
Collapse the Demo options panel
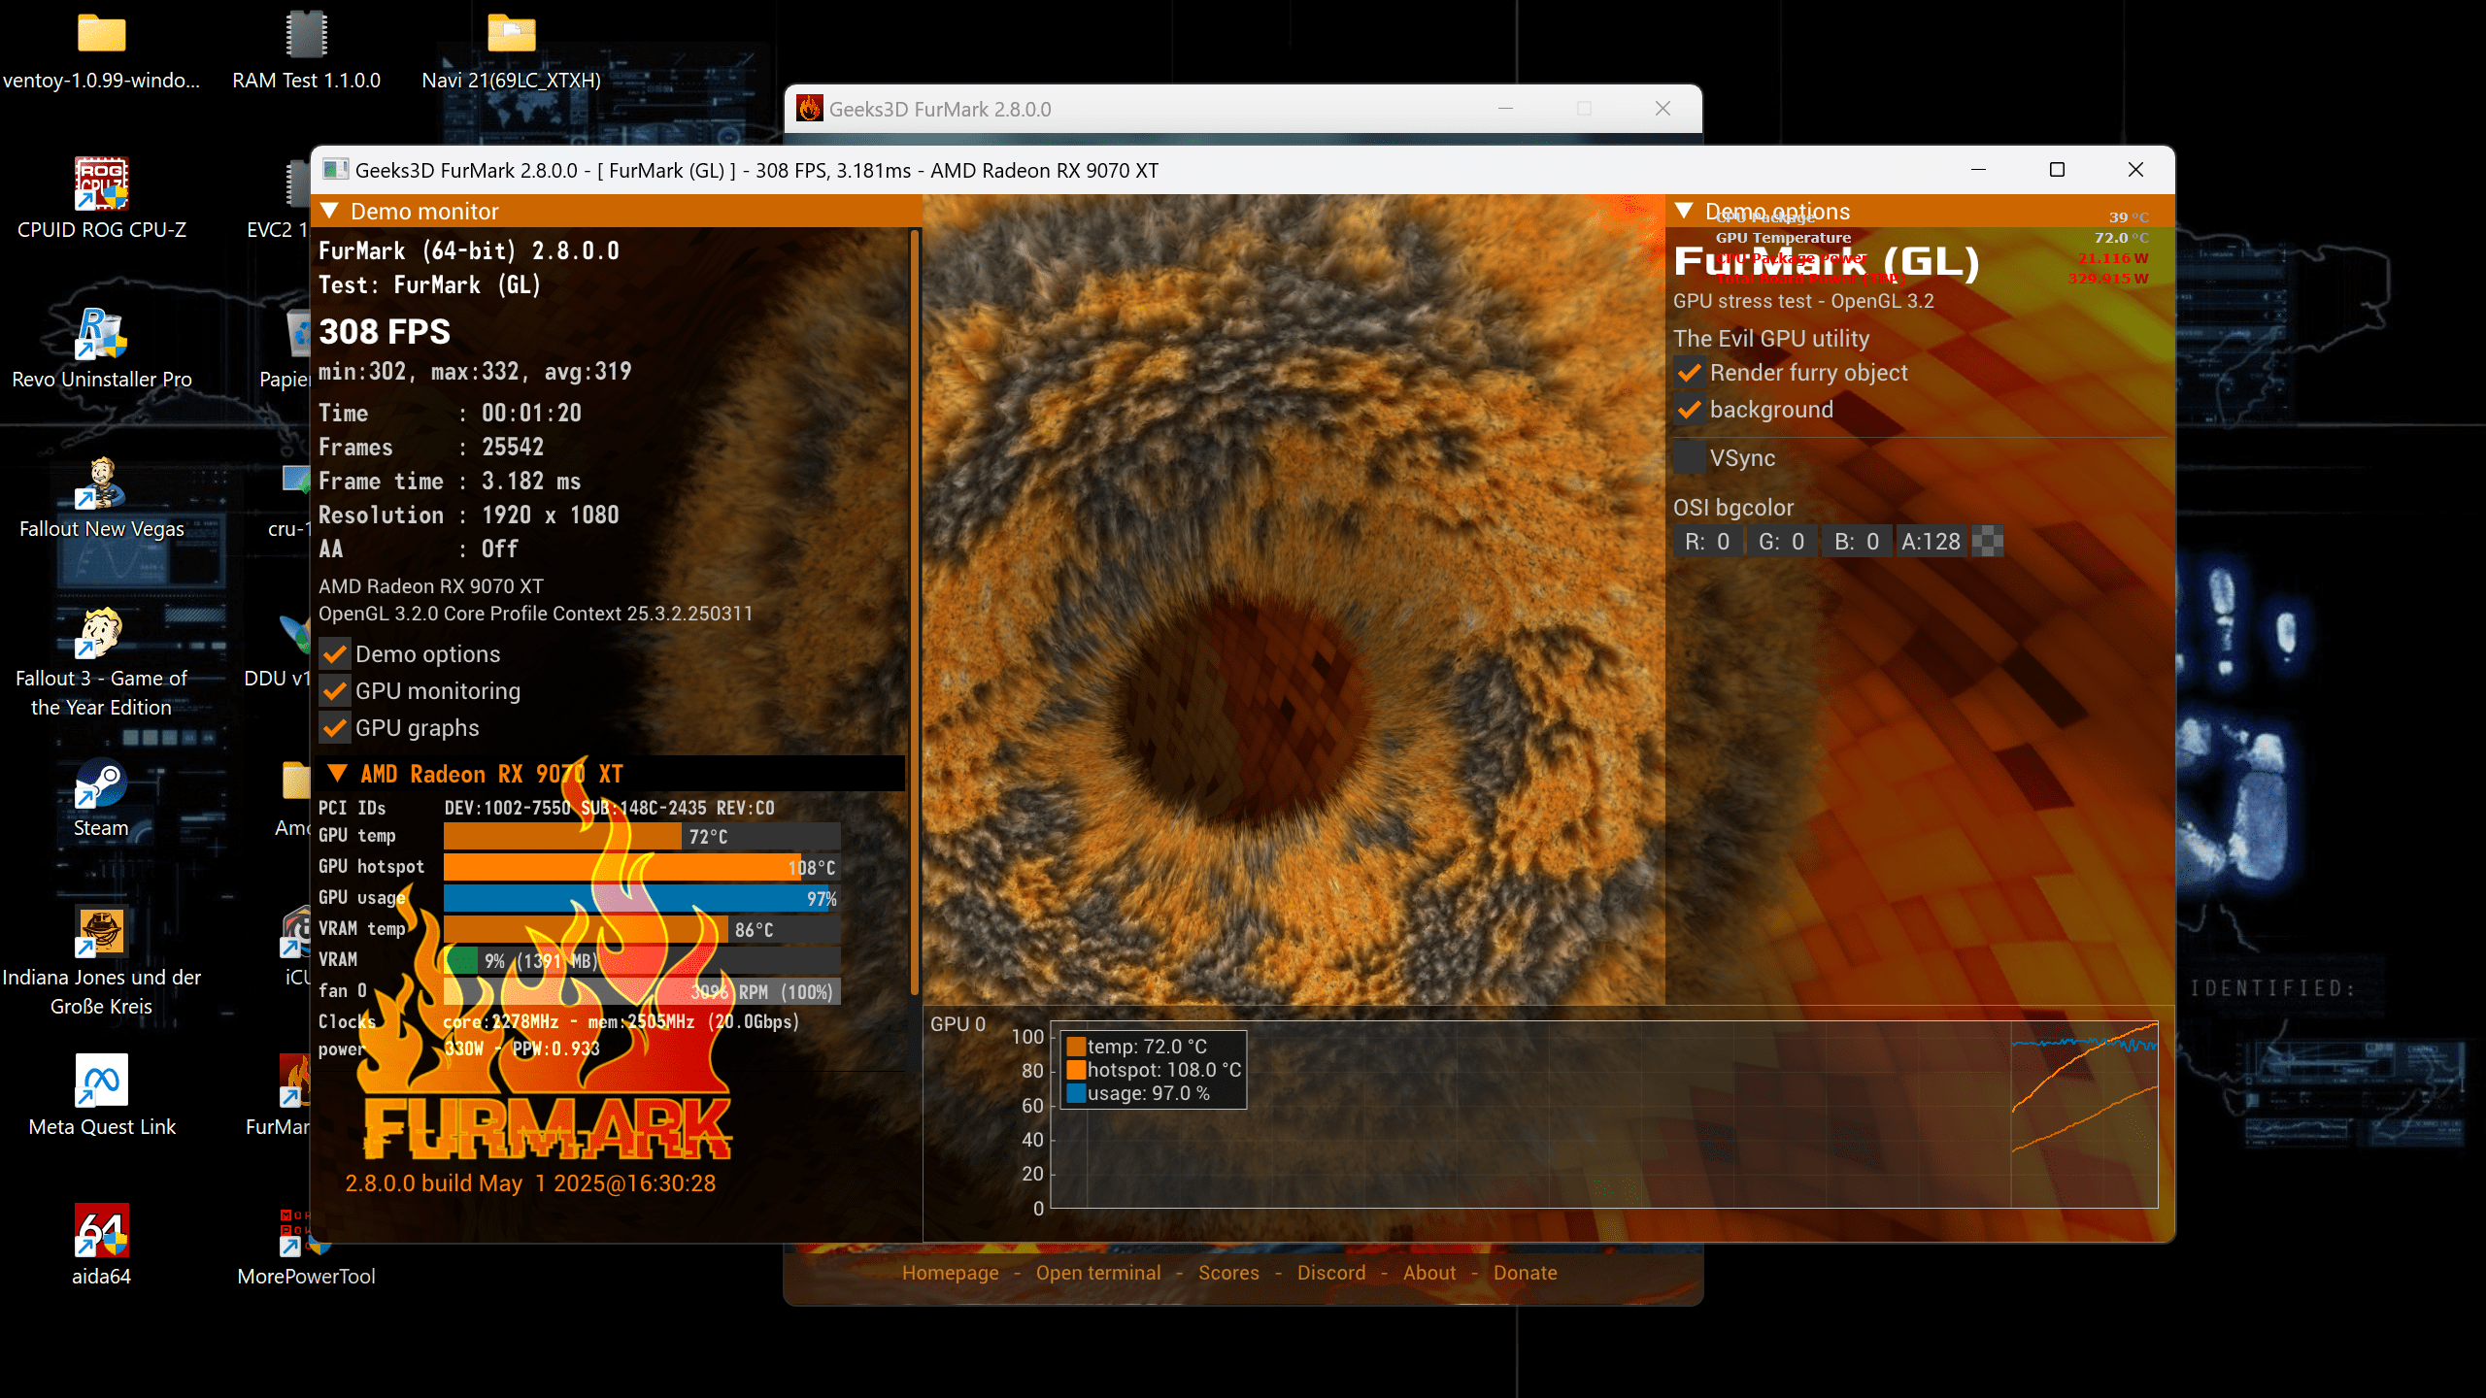(x=1685, y=211)
